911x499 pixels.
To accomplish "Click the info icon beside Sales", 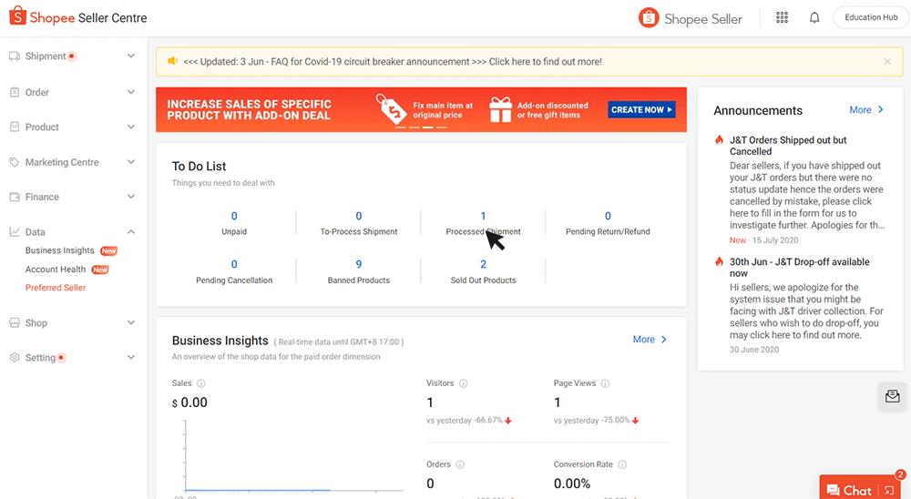I will (x=201, y=384).
